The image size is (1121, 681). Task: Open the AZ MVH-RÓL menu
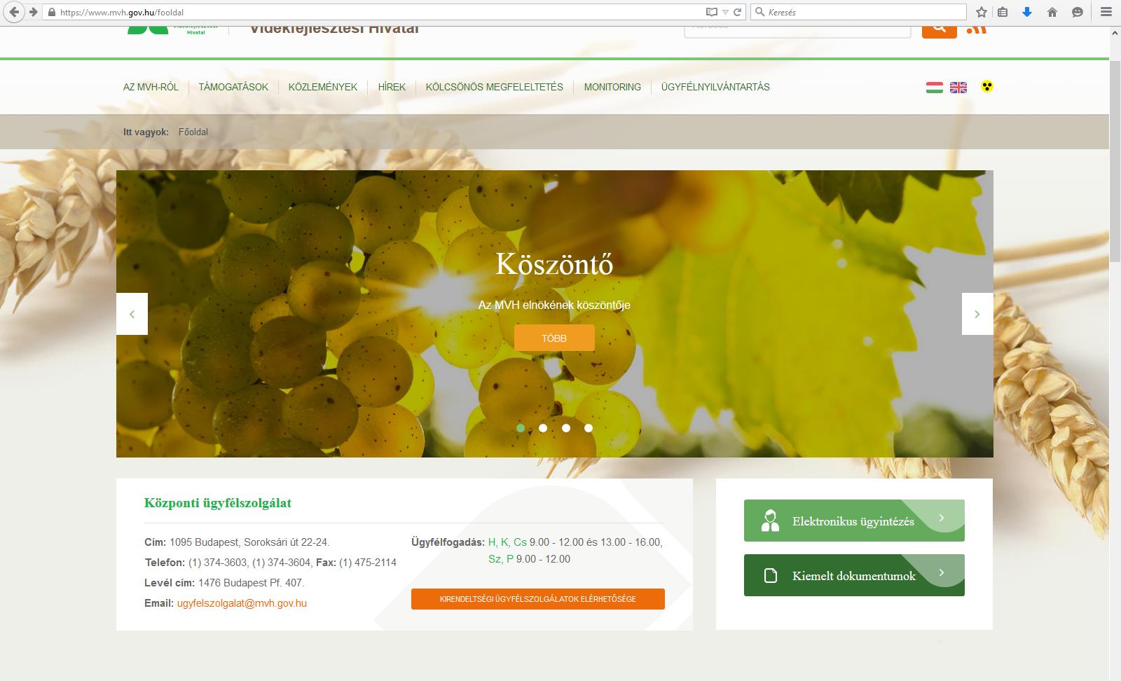151,87
